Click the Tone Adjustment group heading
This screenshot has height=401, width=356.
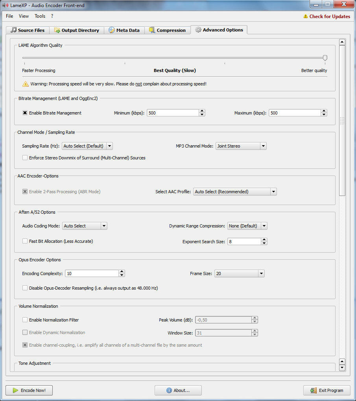pyautogui.click(x=35, y=363)
